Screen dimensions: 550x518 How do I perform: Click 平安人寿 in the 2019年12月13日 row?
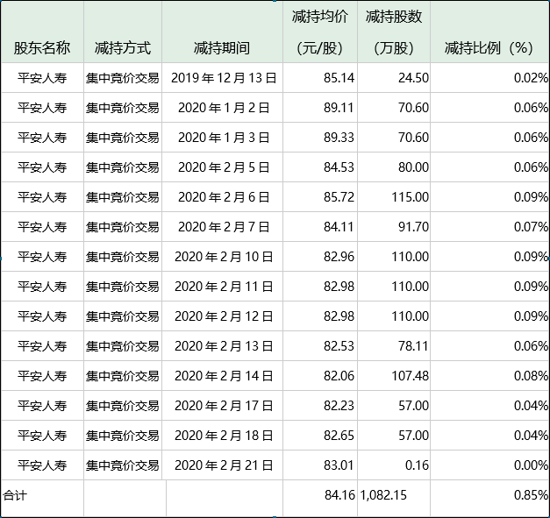pyautogui.click(x=42, y=78)
